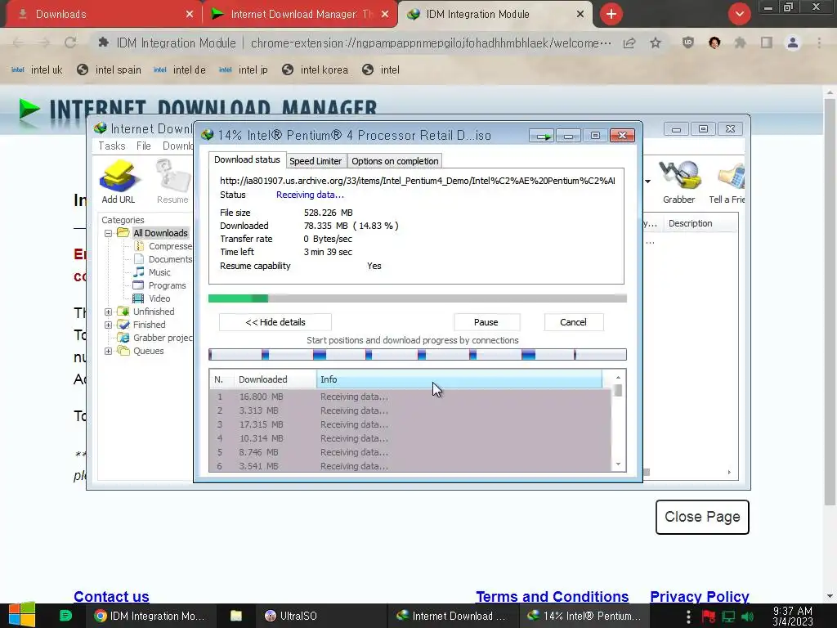This screenshot has height=628, width=837.
Task: Click scroll up arrow in connections list
Action: [x=618, y=378]
